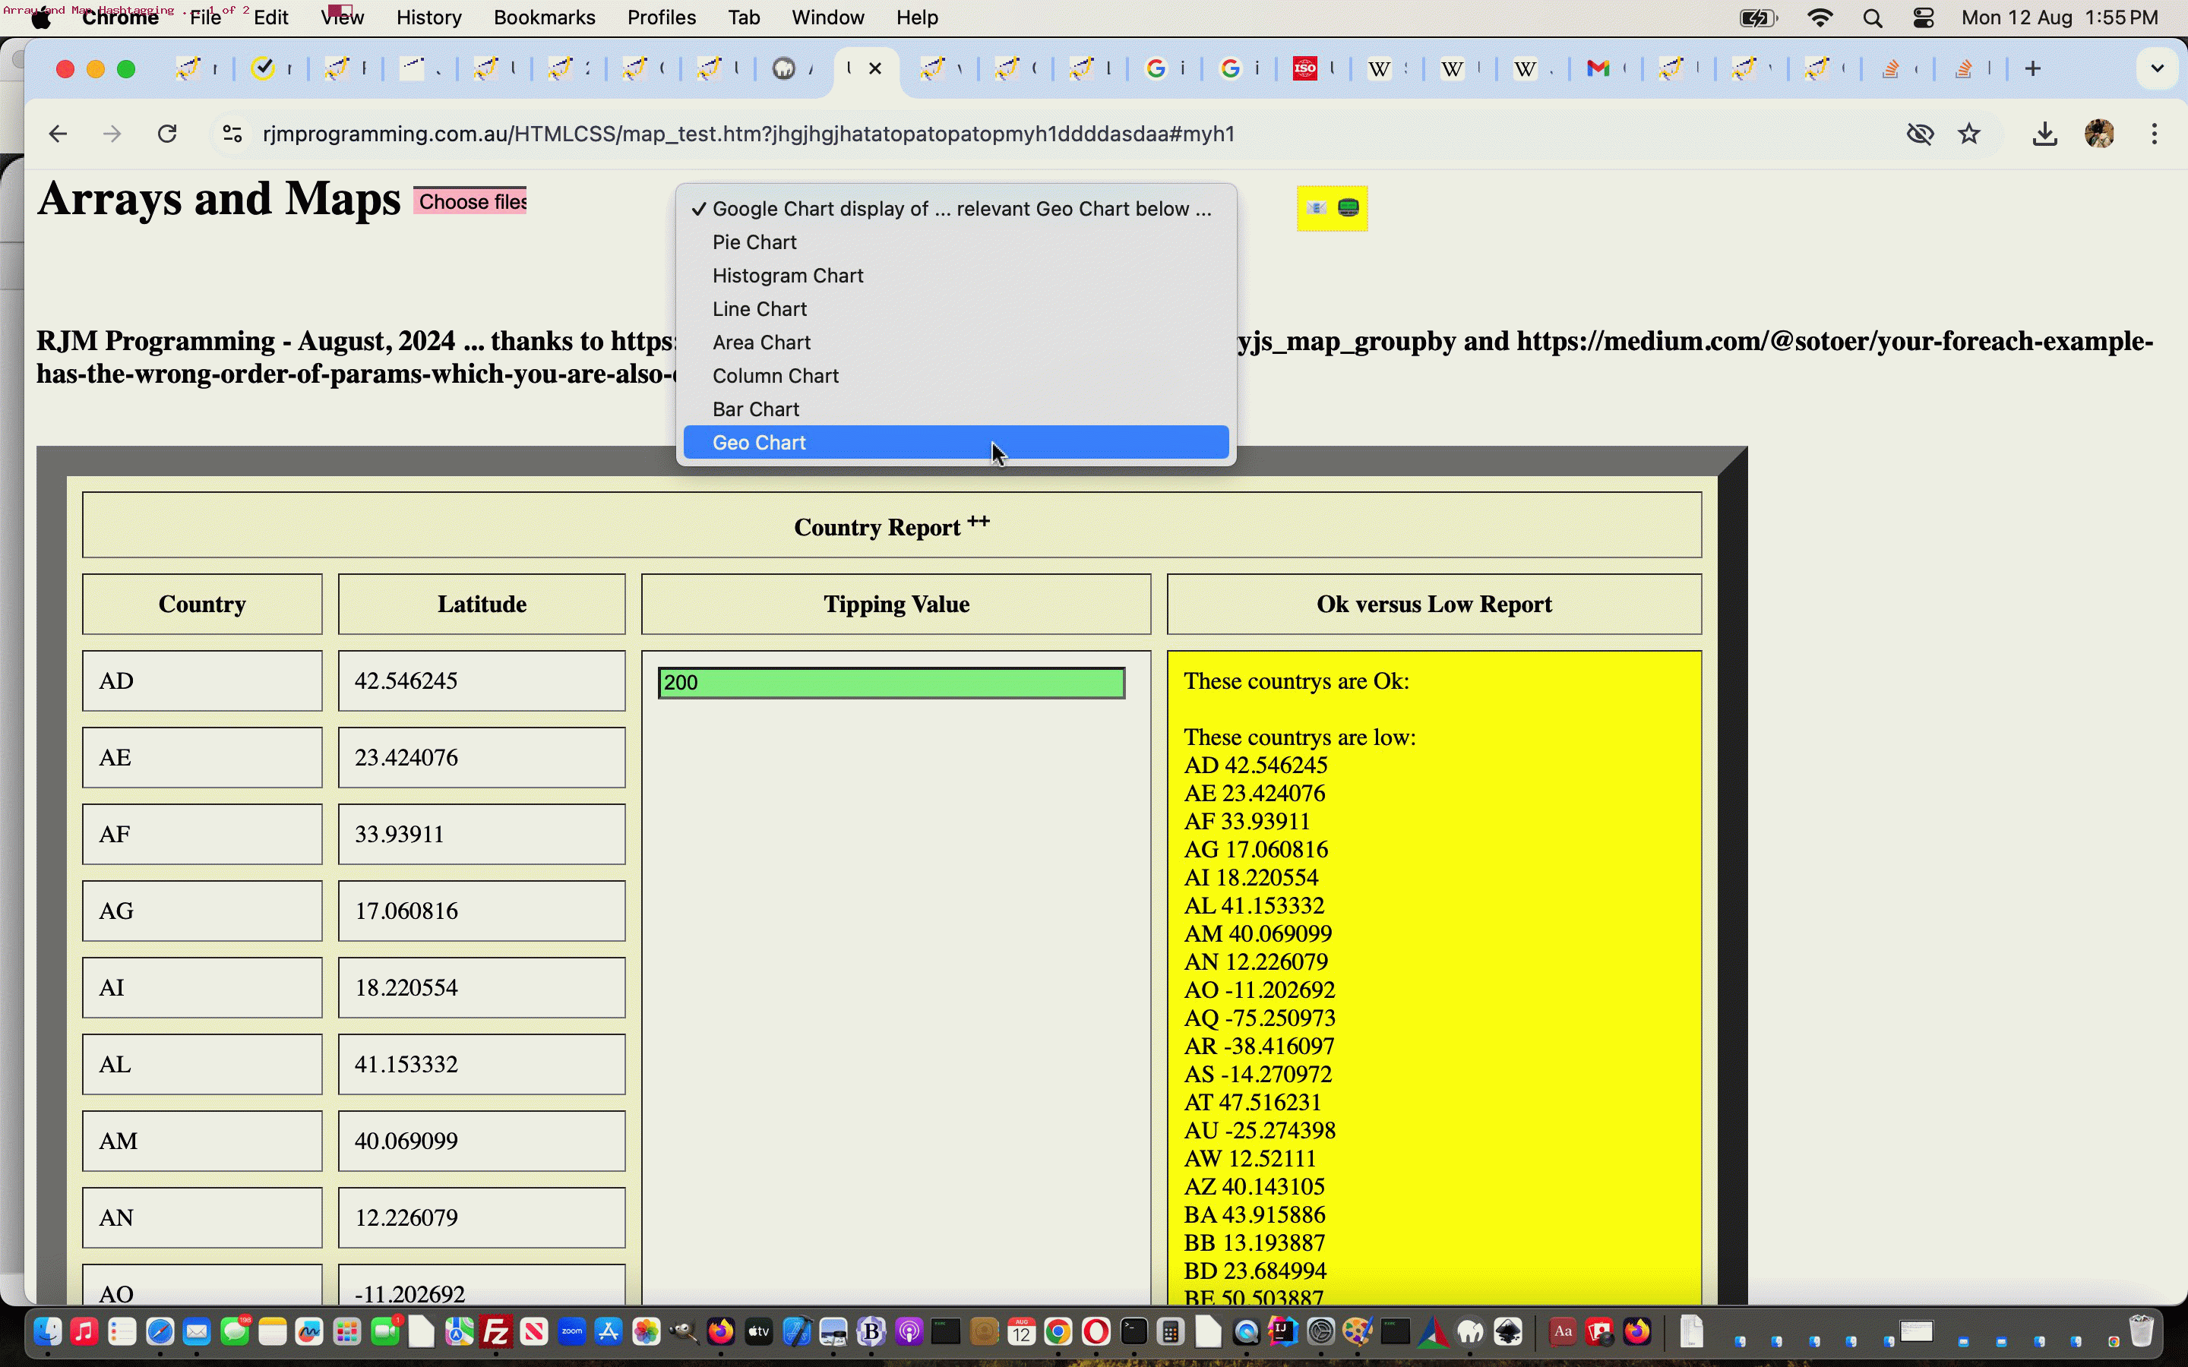Click Choose files button
This screenshot has width=2188, height=1367.
473,200
